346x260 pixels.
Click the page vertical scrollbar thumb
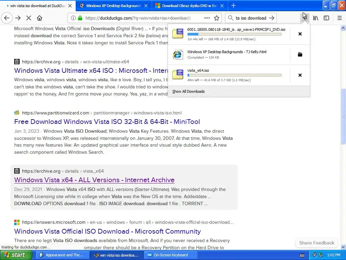tap(343, 116)
